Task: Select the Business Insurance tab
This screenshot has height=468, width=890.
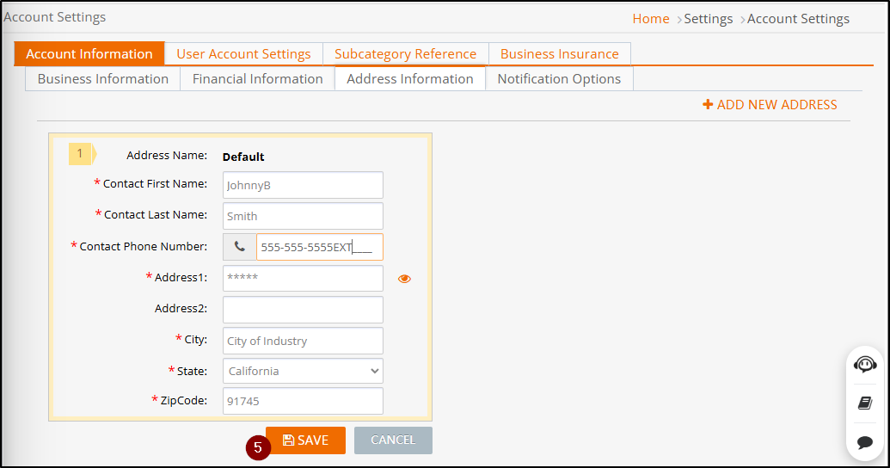Action: coord(559,54)
